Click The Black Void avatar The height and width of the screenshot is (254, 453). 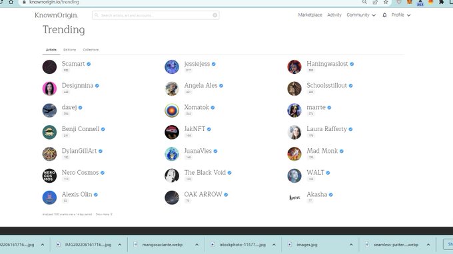pos(172,176)
